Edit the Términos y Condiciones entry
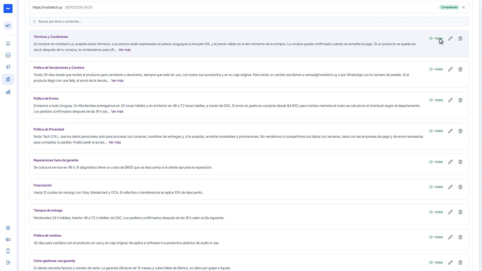This screenshot has height=271, width=482. (450, 38)
